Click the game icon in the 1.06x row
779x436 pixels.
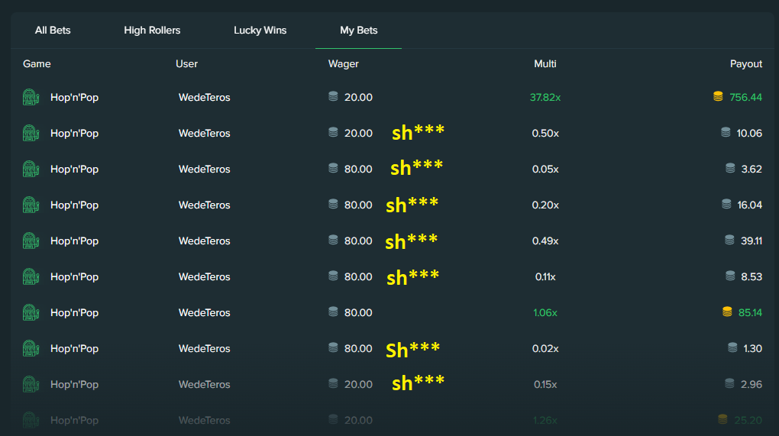point(31,312)
